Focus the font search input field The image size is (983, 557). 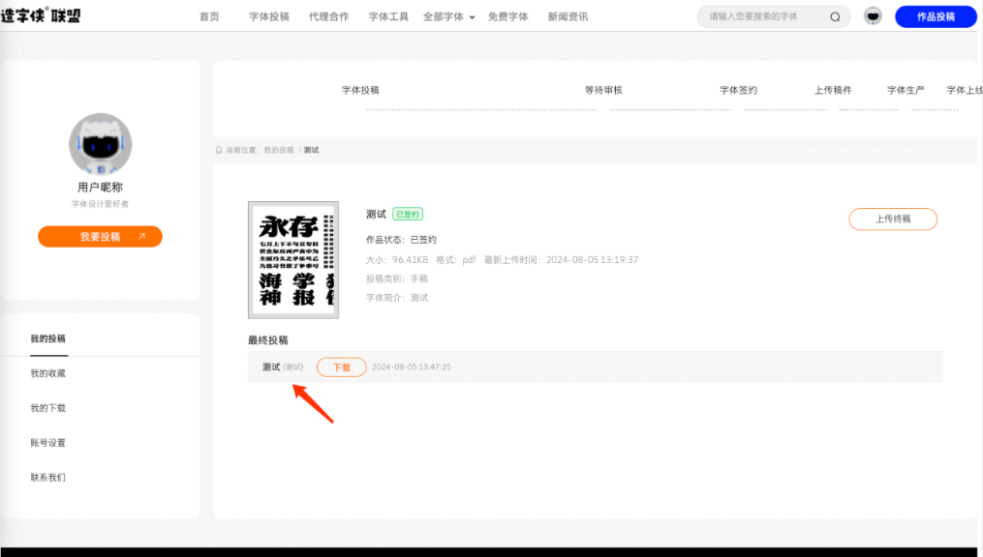point(763,16)
